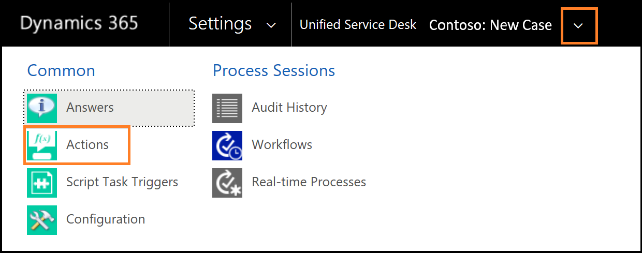Click the Actions f(x) icon

42,145
